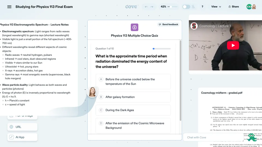Viewport: 262px width, 147px height.
Task: Click the Question 1 of 10 label
Action: [x=105, y=49]
